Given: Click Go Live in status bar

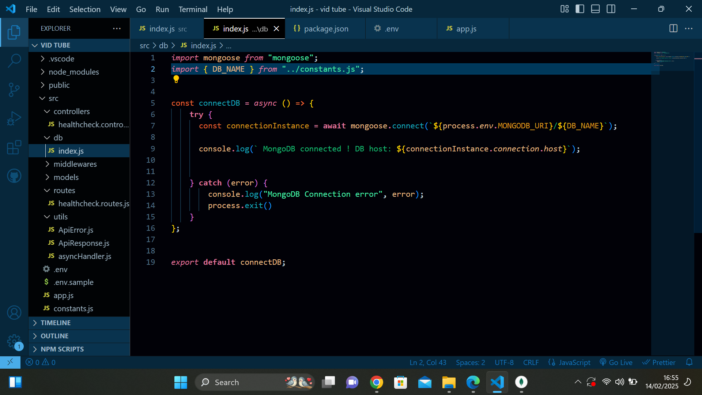Looking at the screenshot, I should (x=616, y=362).
